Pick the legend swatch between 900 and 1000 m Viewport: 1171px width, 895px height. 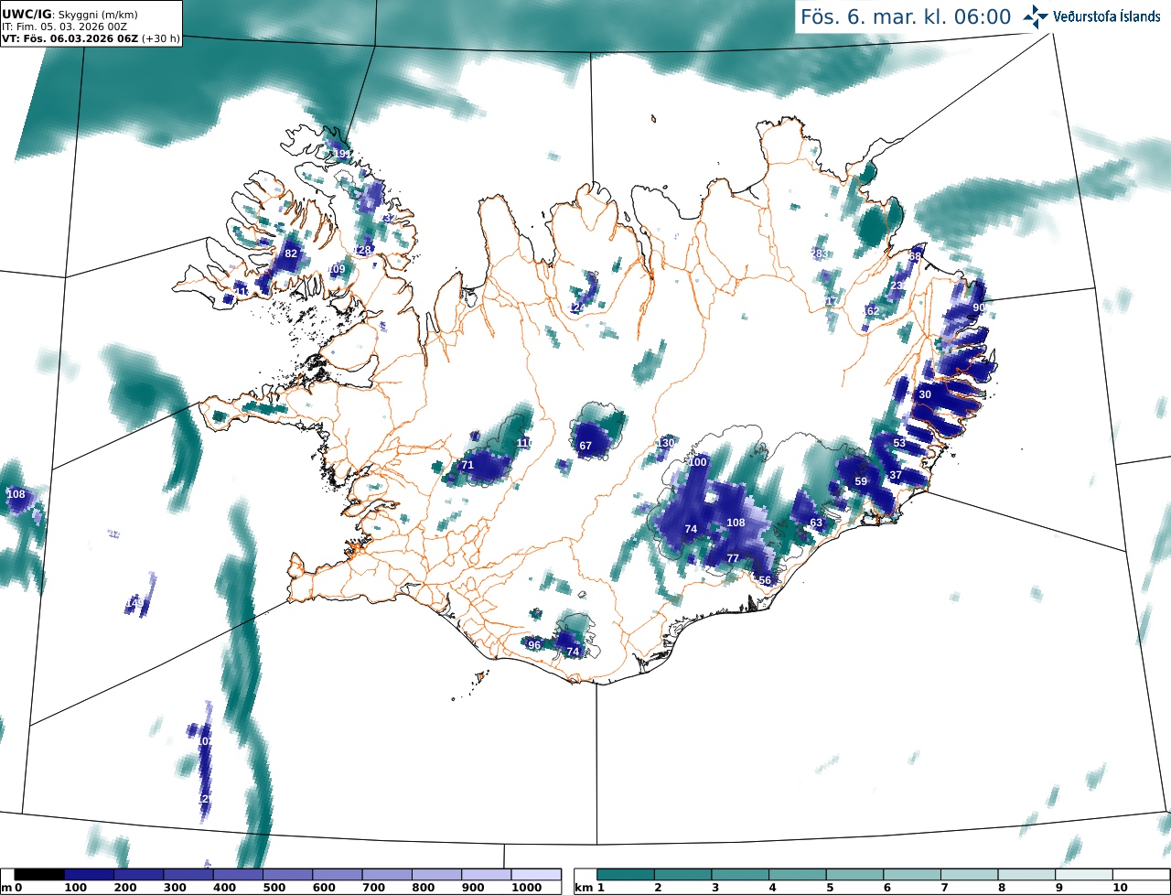point(486,875)
